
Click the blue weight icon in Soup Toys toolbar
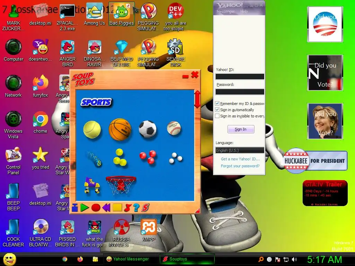click(x=75, y=208)
